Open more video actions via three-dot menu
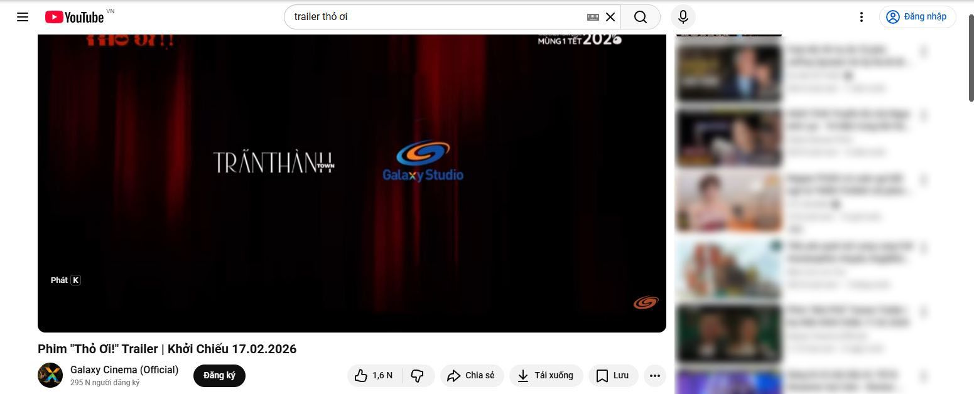 point(654,375)
